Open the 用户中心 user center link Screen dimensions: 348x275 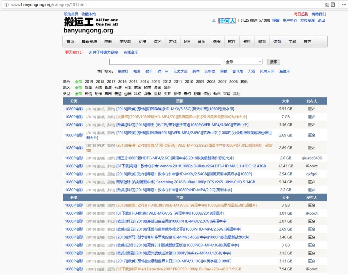point(290,20)
